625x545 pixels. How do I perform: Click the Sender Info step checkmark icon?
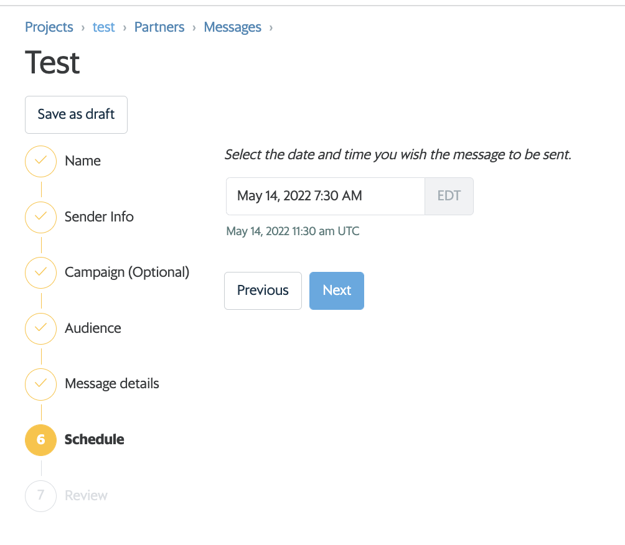[x=40, y=217]
